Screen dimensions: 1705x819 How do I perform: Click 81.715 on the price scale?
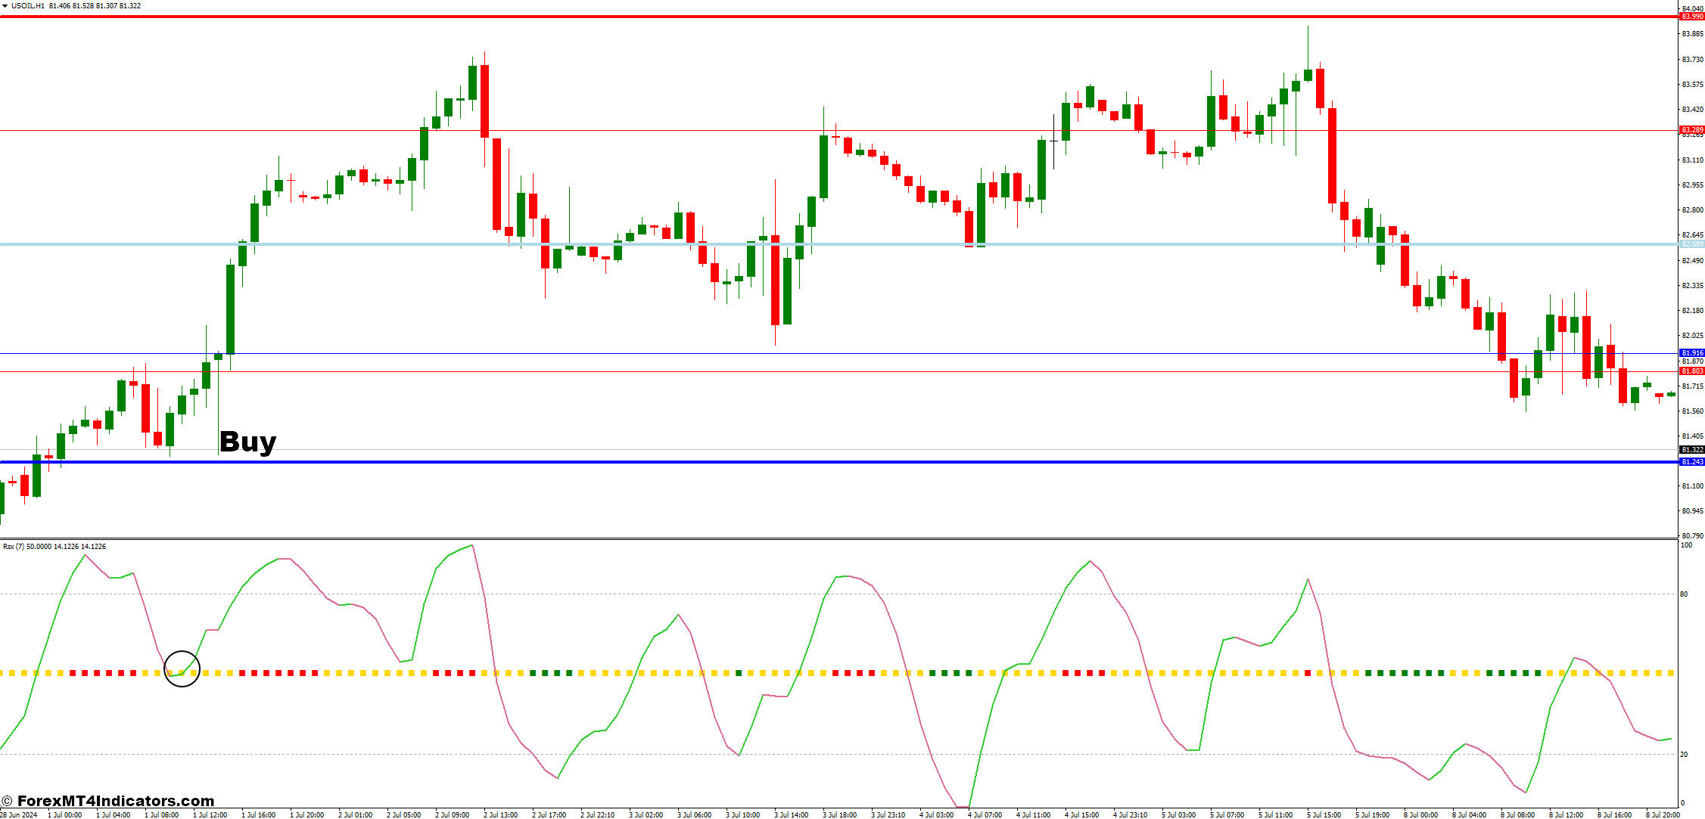point(1692,386)
